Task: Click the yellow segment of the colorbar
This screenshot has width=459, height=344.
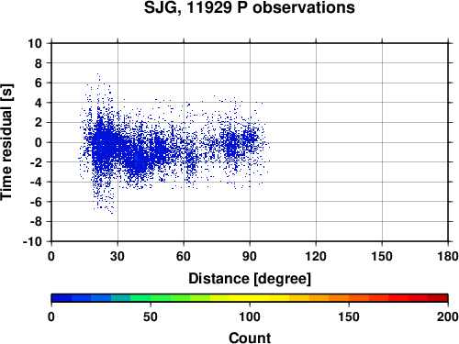Action: (250, 298)
